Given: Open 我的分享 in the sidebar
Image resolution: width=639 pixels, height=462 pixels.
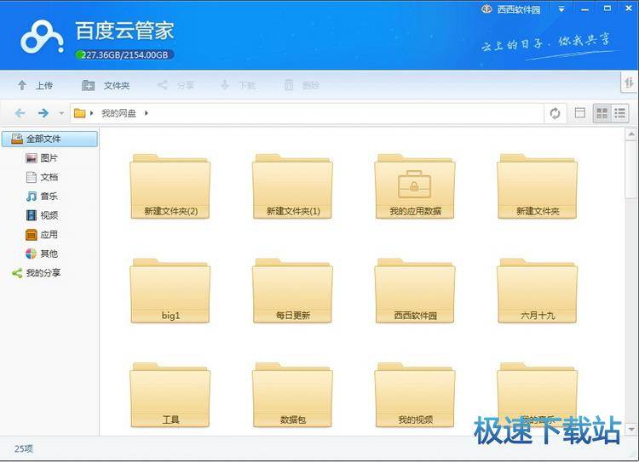Looking at the screenshot, I should click(37, 273).
